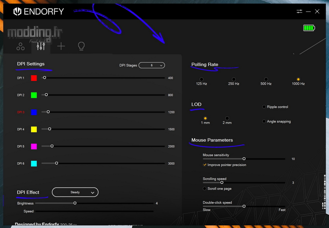Click the Polling Rate heading
This screenshot has height=228, width=329.
tap(205, 65)
